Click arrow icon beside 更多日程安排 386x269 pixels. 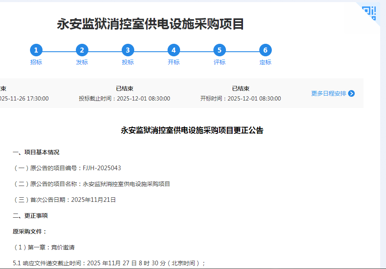click(351, 93)
